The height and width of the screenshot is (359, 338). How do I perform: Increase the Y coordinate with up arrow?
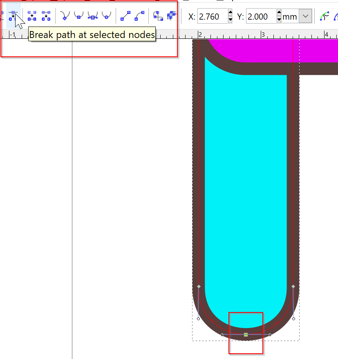click(279, 13)
